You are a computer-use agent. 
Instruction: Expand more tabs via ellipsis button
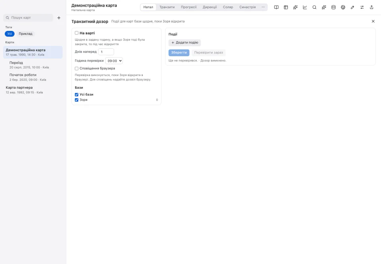click(263, 7)
